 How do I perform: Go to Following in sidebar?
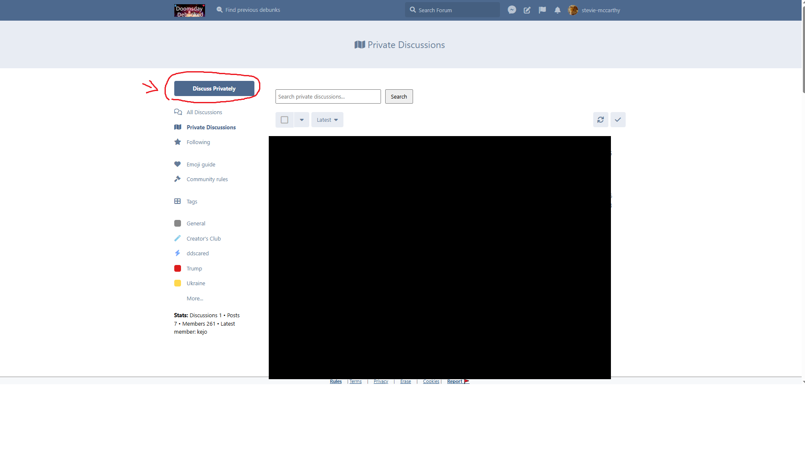coord(198,142)
